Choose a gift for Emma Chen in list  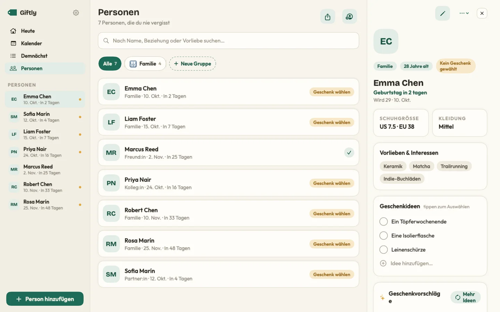point(332,92)
